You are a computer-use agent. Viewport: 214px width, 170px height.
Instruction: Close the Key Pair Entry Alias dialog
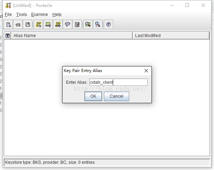tap(146, 71)
